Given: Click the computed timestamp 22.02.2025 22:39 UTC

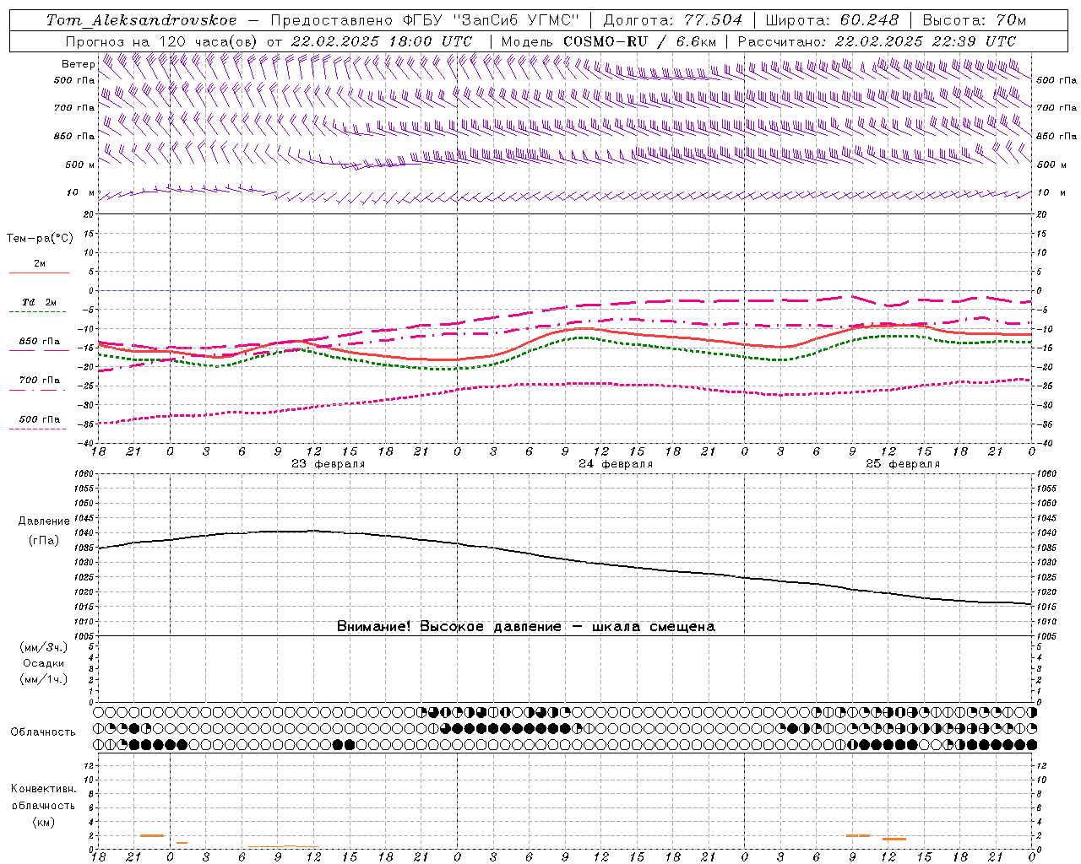Looking at the screenshot, I should point(925,41).
